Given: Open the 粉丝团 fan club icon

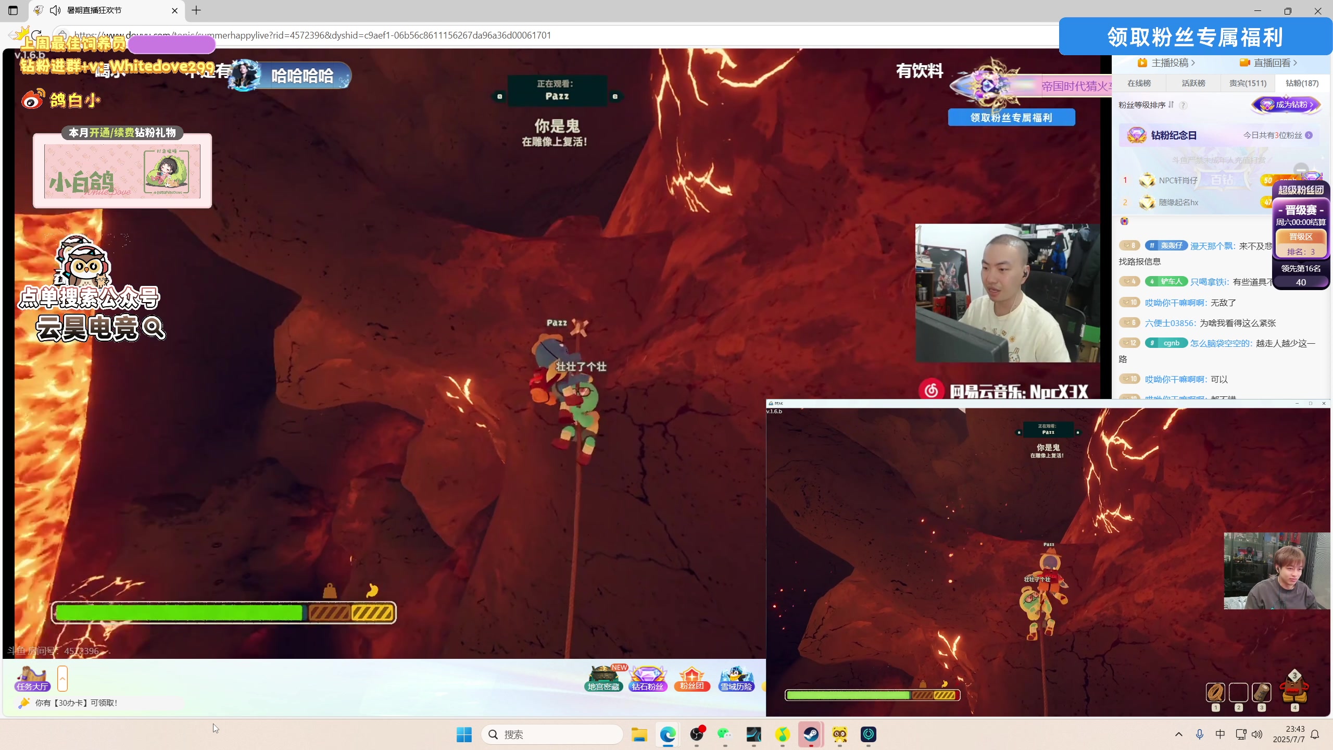Looking at the screenshot, I should pyautogui.click(x=692, y=678).
